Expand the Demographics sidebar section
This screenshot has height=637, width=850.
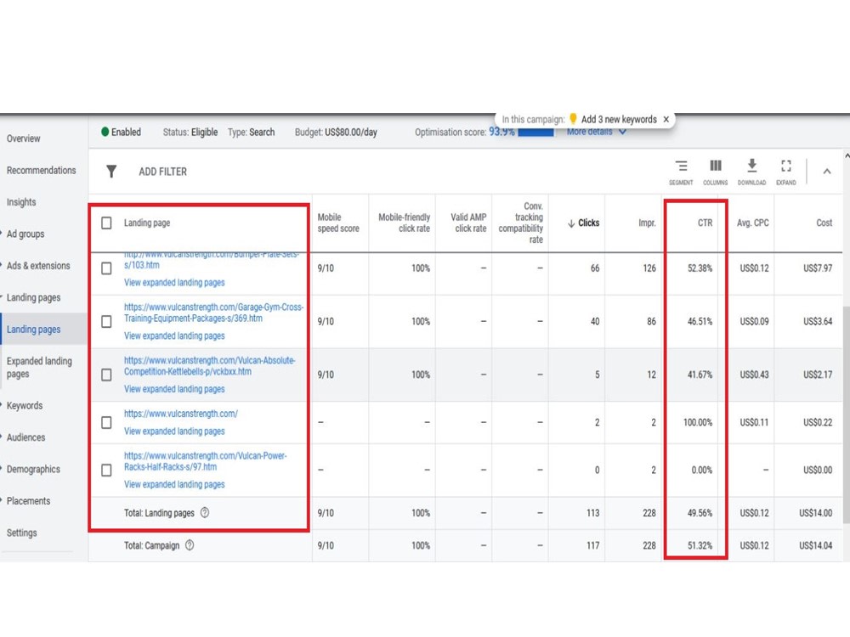[x=2, y=469]
